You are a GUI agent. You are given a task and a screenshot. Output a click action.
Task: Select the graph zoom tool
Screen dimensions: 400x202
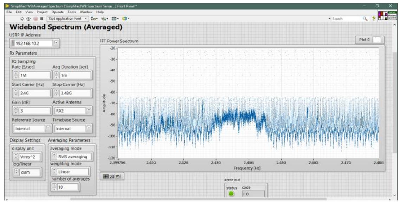pyautogui.click(x=112, y=176)
